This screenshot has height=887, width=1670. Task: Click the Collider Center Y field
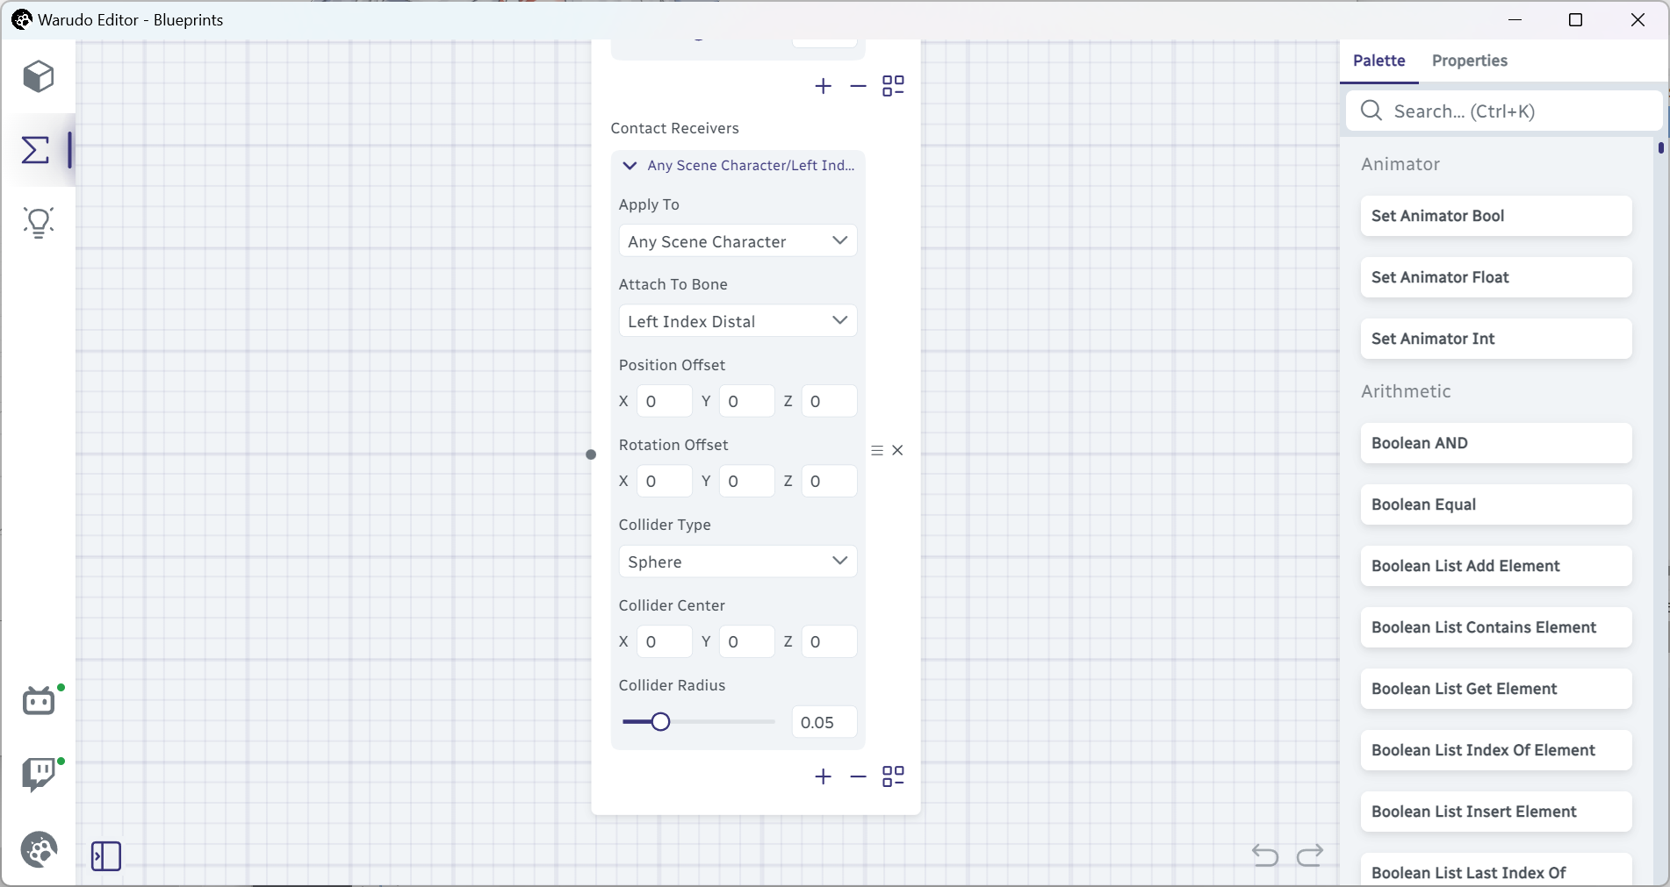(746, 641)
